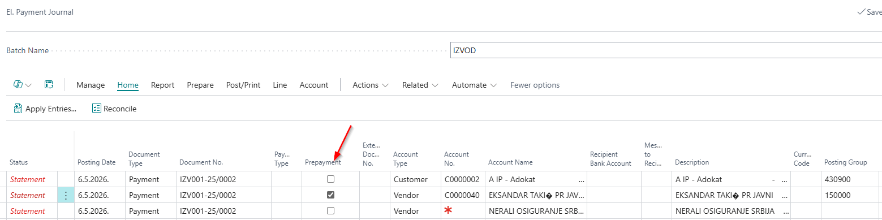Click Account Name EKSANDAR TAKI cell

536,195
